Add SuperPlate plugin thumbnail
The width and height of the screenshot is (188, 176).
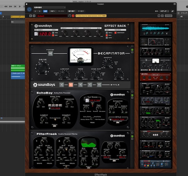coord(155,42)
